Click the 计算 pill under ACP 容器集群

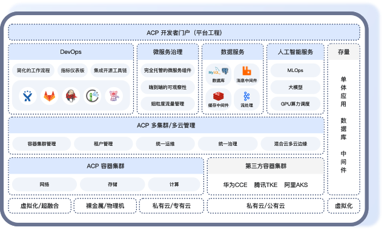[174, 185]
